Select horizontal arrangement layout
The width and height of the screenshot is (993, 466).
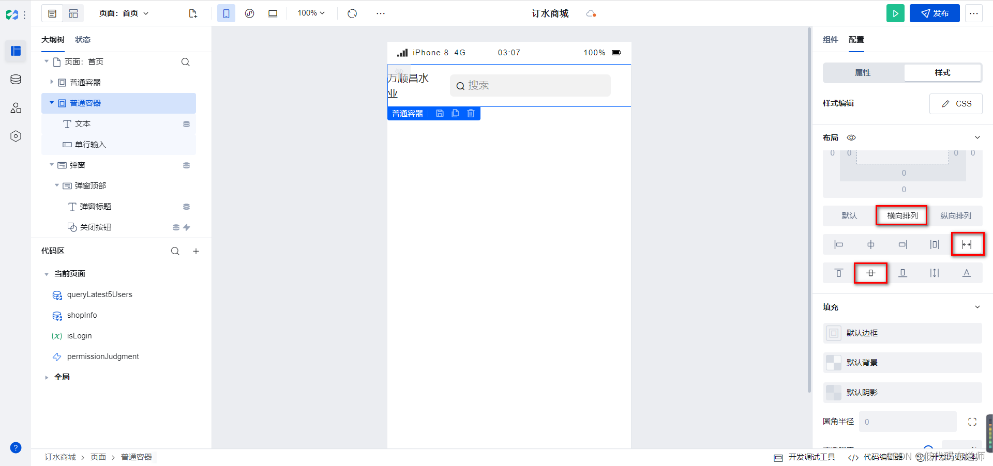pyautogui.click(x=902, y=215)
